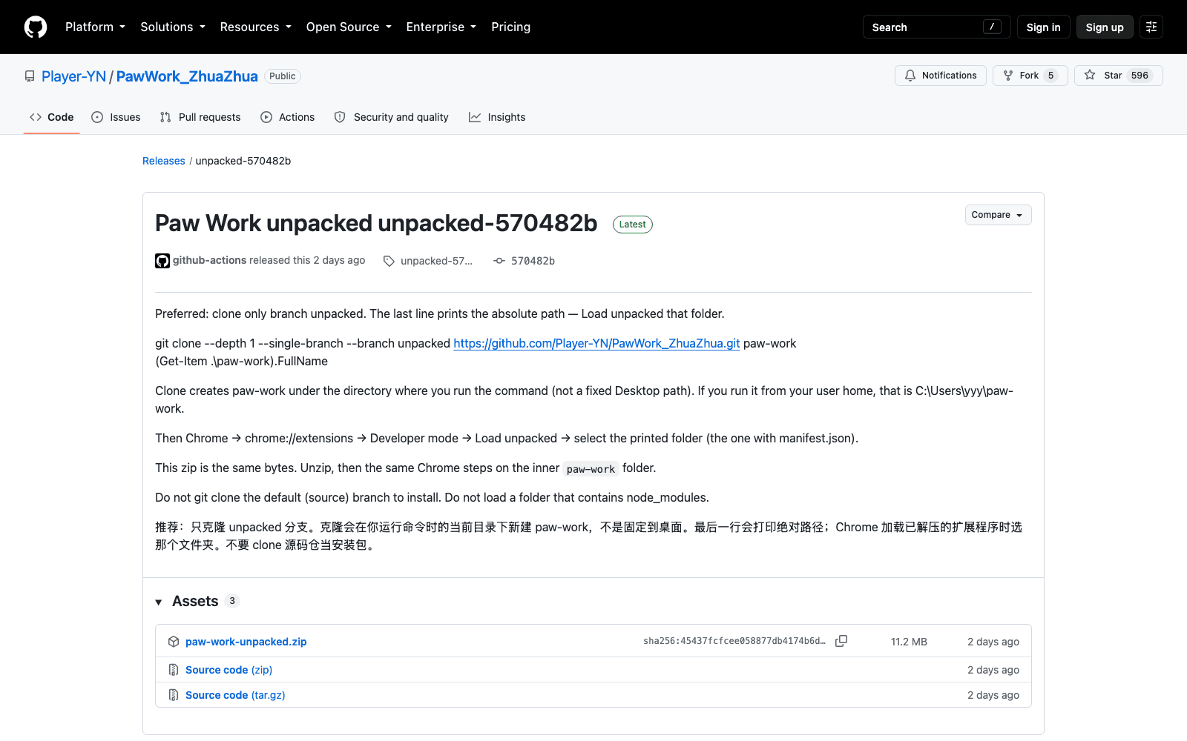The width and height of the screenshot is (1187, 741).
Task: Click the 11.2 MB file size text
Action: 909,642
